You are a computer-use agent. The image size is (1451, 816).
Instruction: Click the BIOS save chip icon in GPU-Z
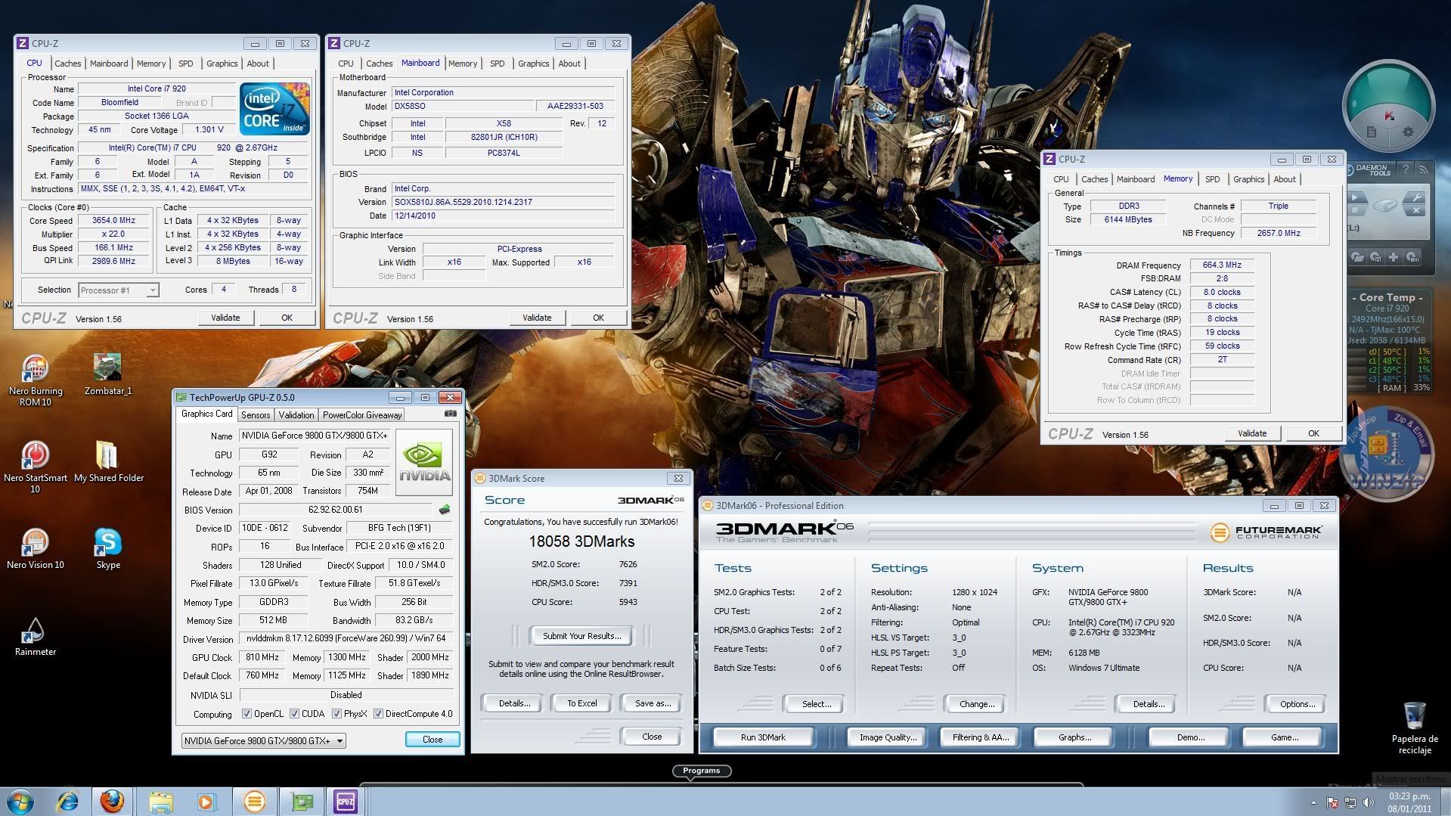tap(445, 510)
